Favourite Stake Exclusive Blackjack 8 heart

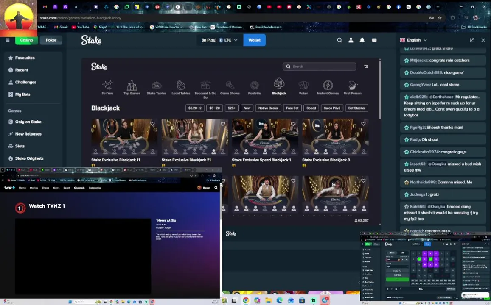(363, 124)
